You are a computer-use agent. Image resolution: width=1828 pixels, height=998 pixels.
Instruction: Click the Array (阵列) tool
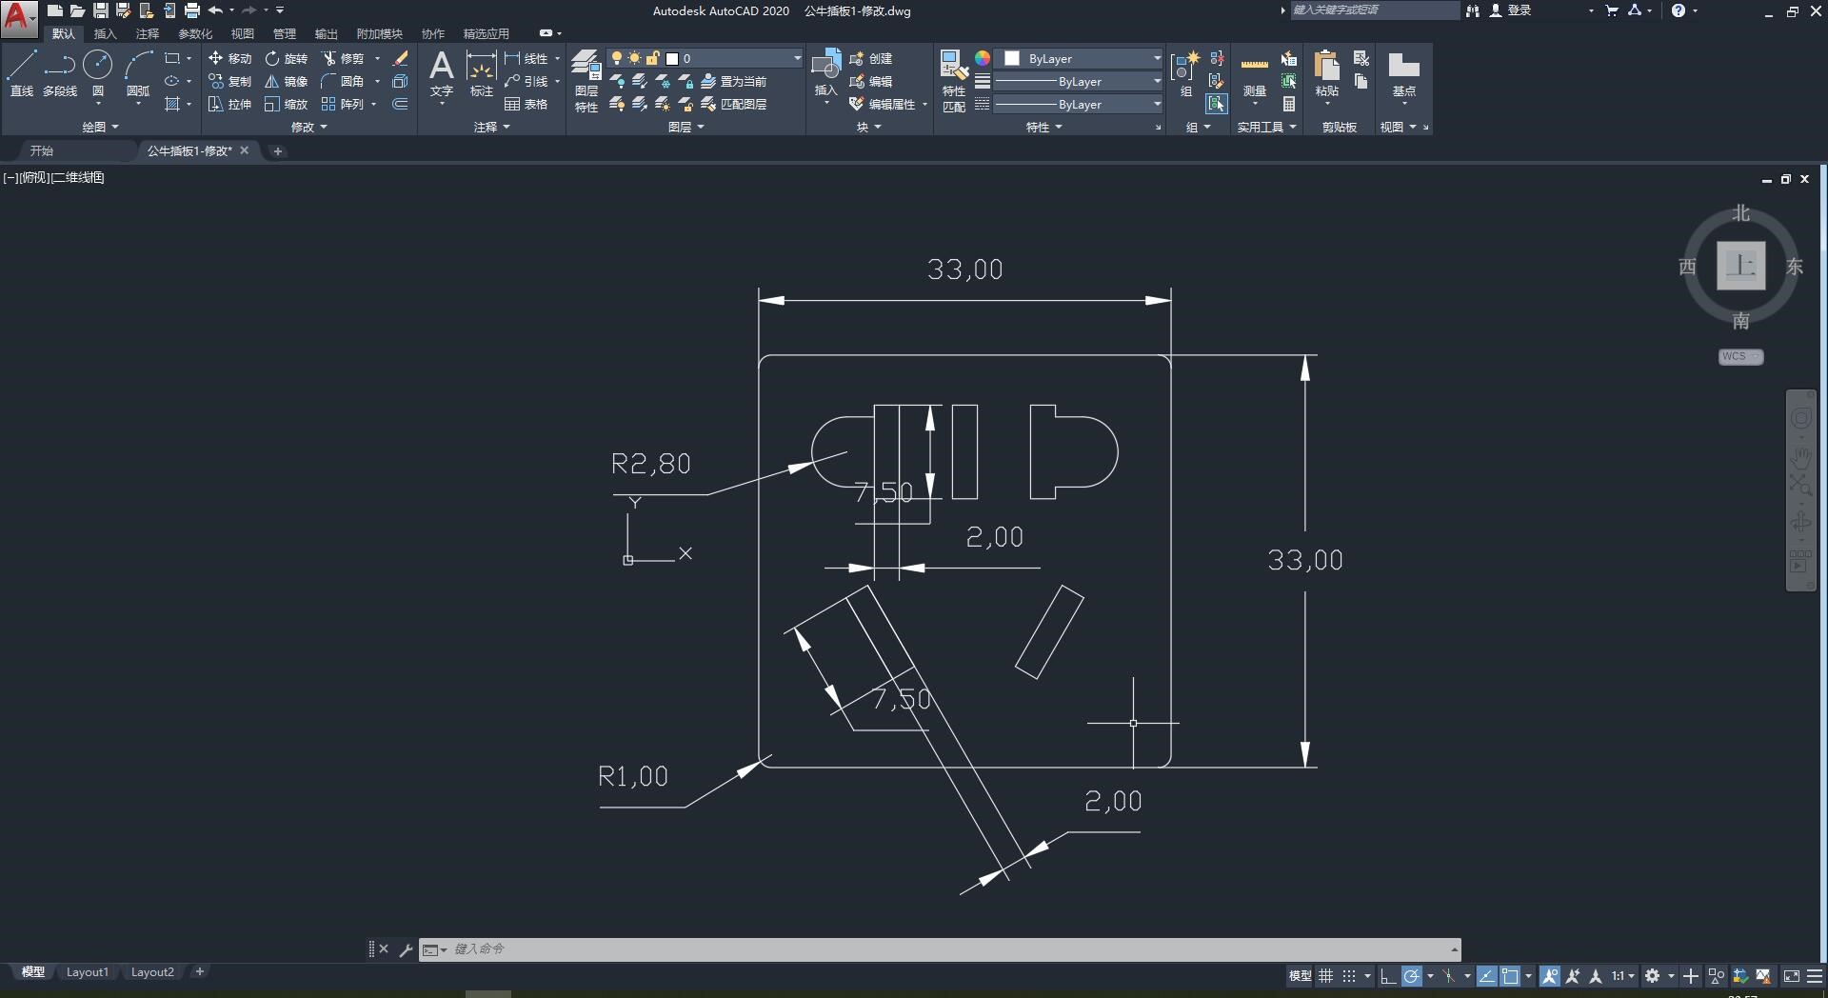point(343,104)
